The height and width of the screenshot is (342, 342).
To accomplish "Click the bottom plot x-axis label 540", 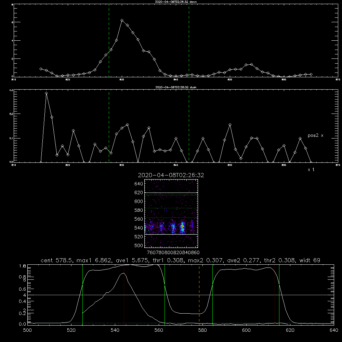I will (115, 330).
